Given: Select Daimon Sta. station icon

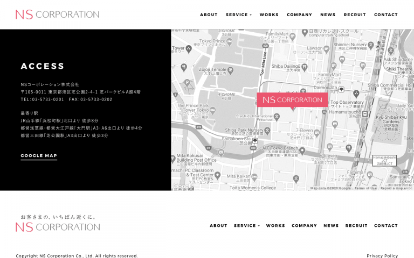Looking at the screenshot, I should click(341, 90).
